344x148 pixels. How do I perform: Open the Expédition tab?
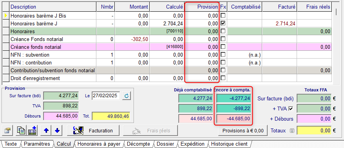coord(192,144)
